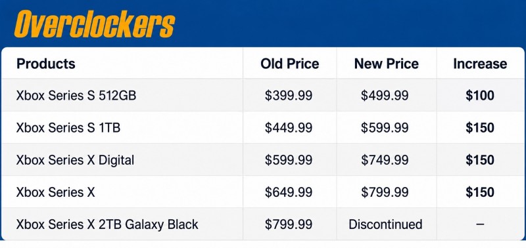Click the $649.99 old price cell
The width and height of the screenshot is (526, 248).
(289, 192)
